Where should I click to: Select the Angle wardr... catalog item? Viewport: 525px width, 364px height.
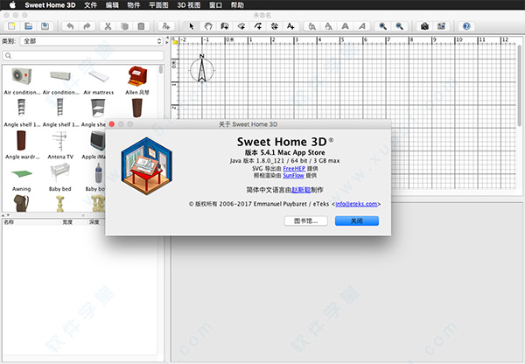(x=22, y=145)
